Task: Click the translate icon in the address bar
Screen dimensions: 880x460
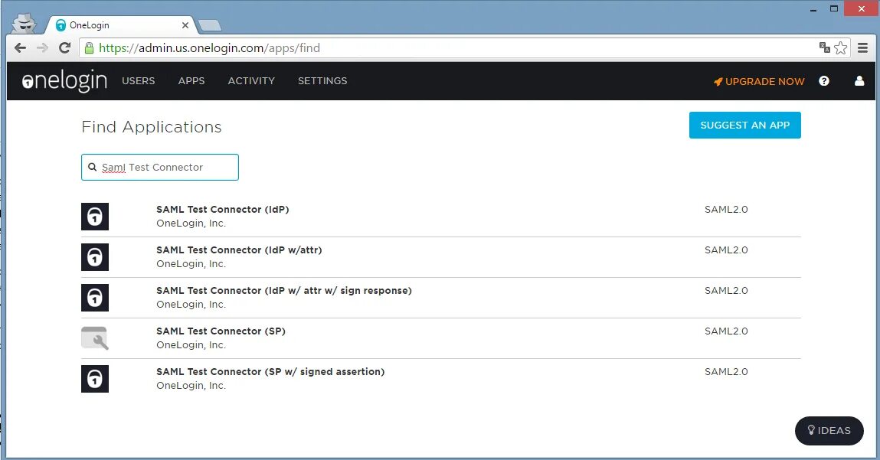Action: [824, 47]
